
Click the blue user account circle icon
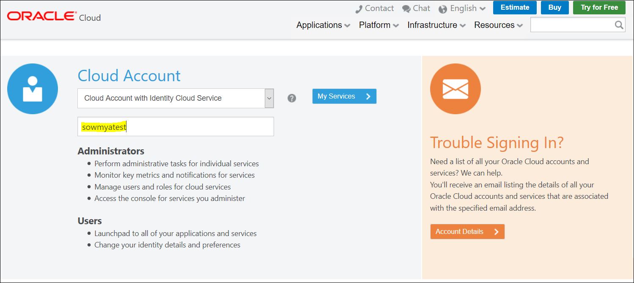33,89
